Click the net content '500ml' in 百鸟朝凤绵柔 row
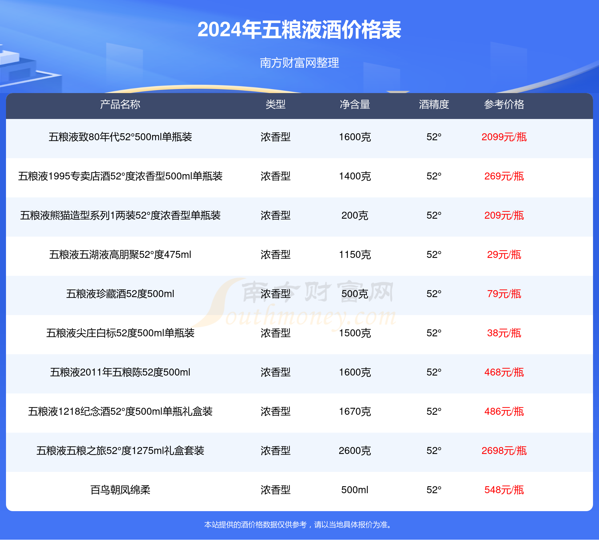Screen dimensions: 599x555 coord(355,490)
